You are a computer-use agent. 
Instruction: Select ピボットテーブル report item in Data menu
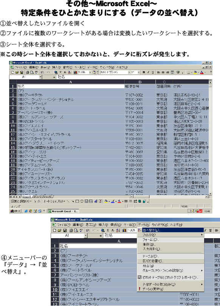coord(170,277)
